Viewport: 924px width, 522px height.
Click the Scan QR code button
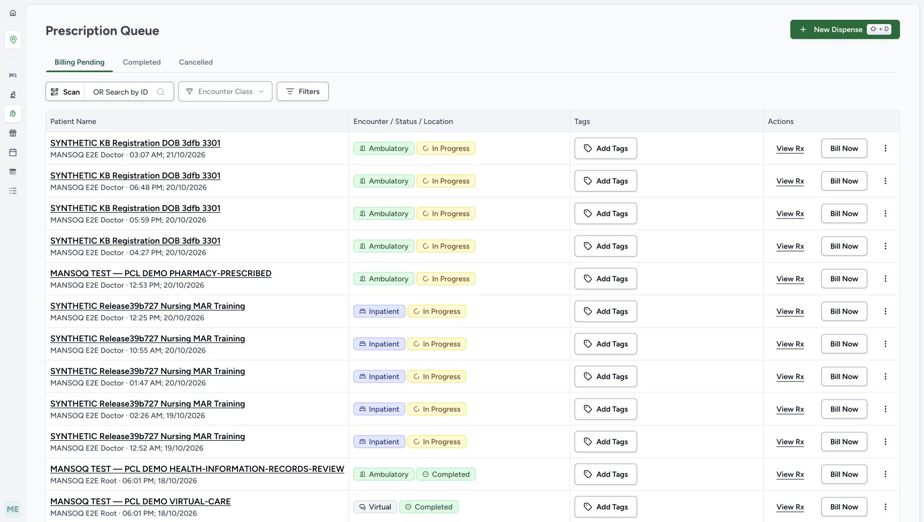(x=65, y=91)
